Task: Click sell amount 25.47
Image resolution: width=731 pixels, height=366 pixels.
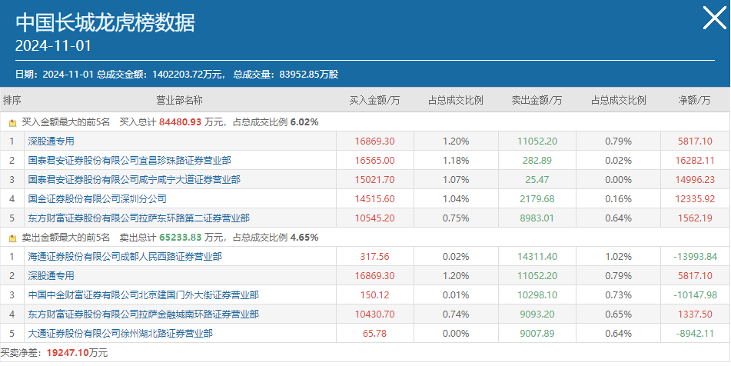Action: click(x=537, y=179)
